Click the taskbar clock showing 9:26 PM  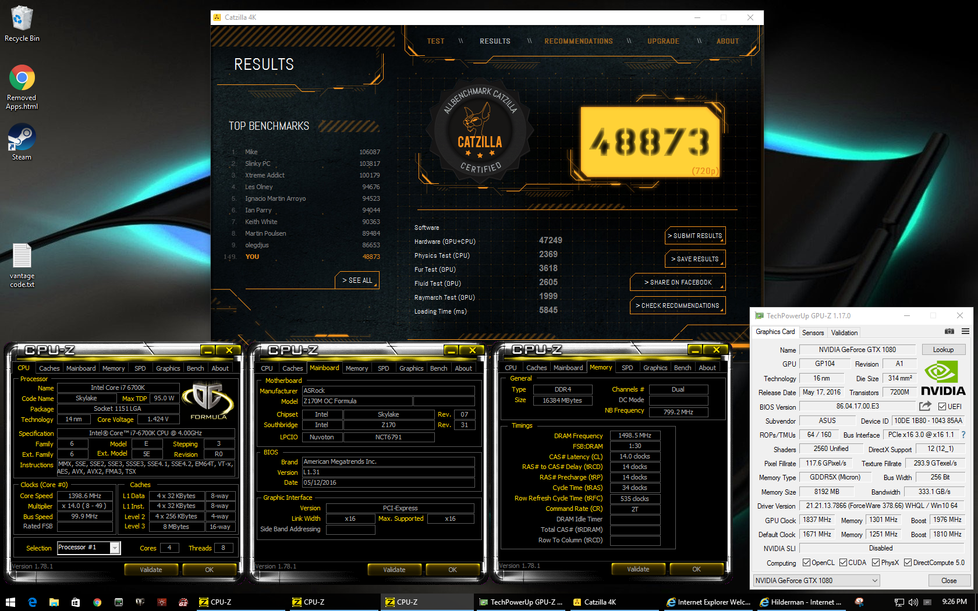click(x=954, y=602)
